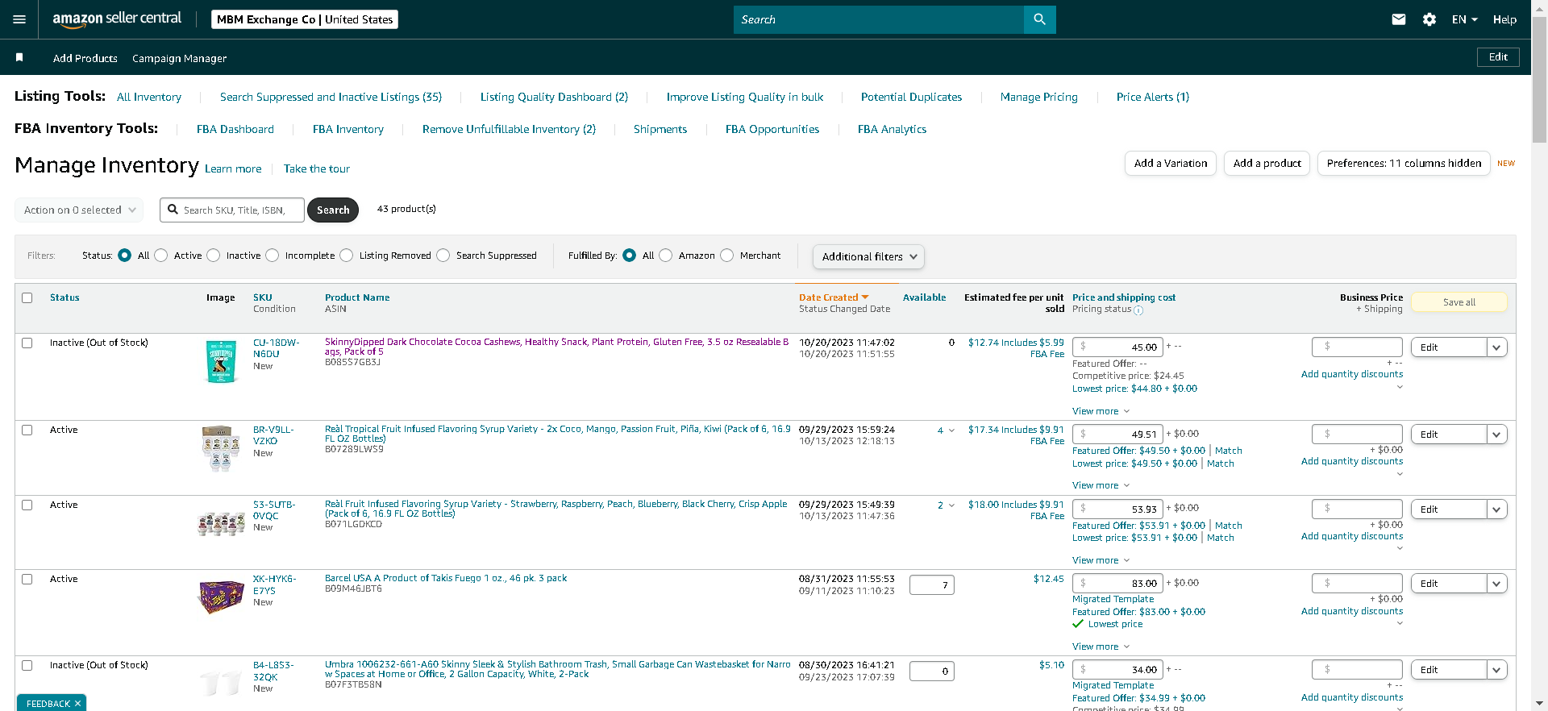This screenshot has width=1548, height=711.
Task: Select the Active status radio button
Action: 161,256
